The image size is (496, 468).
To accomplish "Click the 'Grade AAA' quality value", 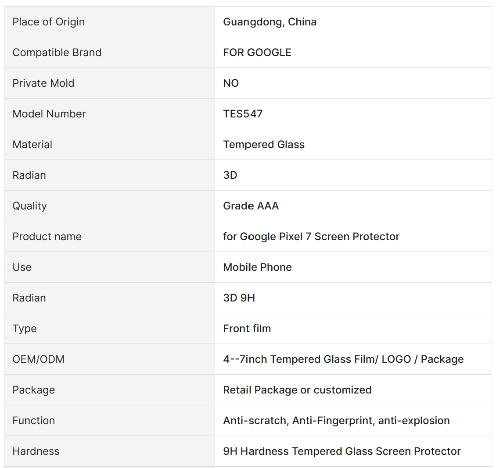I will tap(251, 206).
